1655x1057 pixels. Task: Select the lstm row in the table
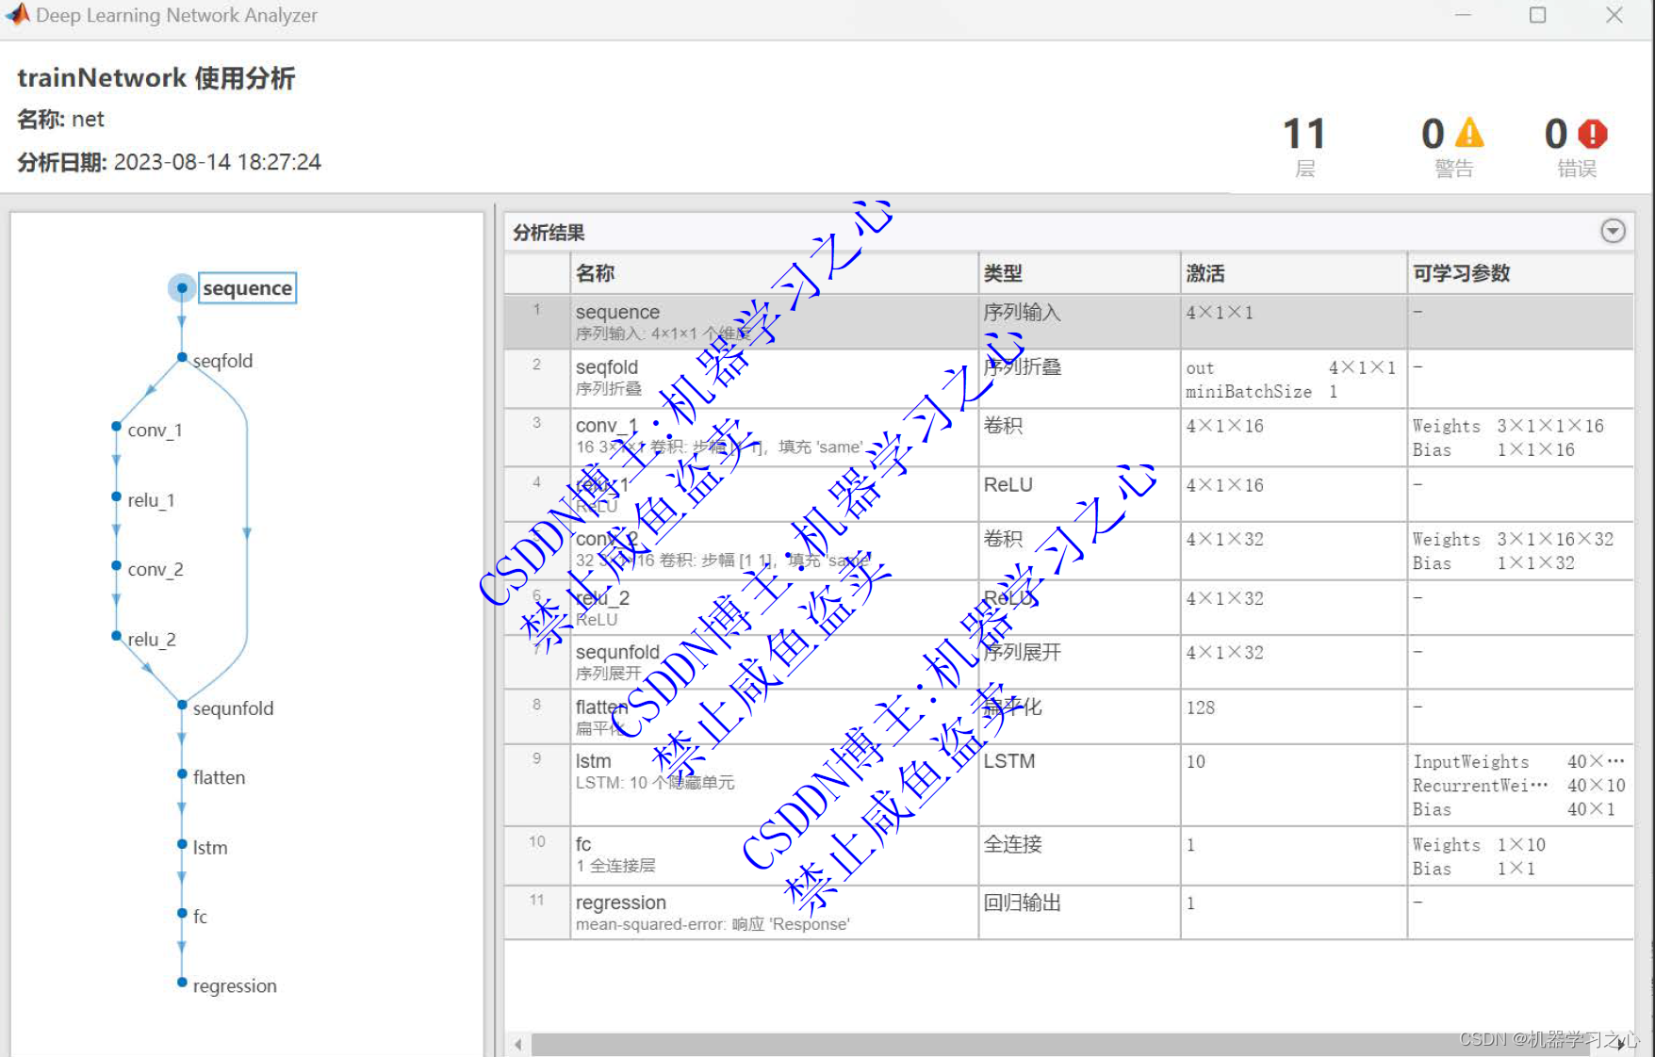click(1069, 786)
